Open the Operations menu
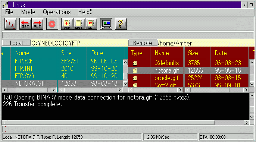 point(57,12)
